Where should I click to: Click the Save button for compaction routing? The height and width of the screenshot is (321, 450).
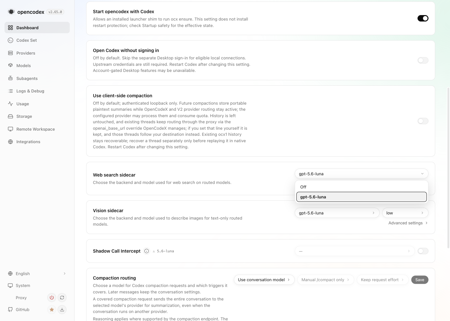(419, 280)
